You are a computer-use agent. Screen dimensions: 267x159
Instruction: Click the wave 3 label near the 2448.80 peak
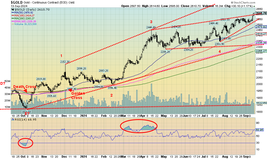(x=151, y=22)
